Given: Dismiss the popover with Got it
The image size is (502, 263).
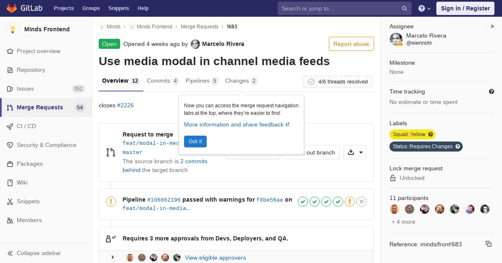Looking at the screenshot, I should point(195,142).
